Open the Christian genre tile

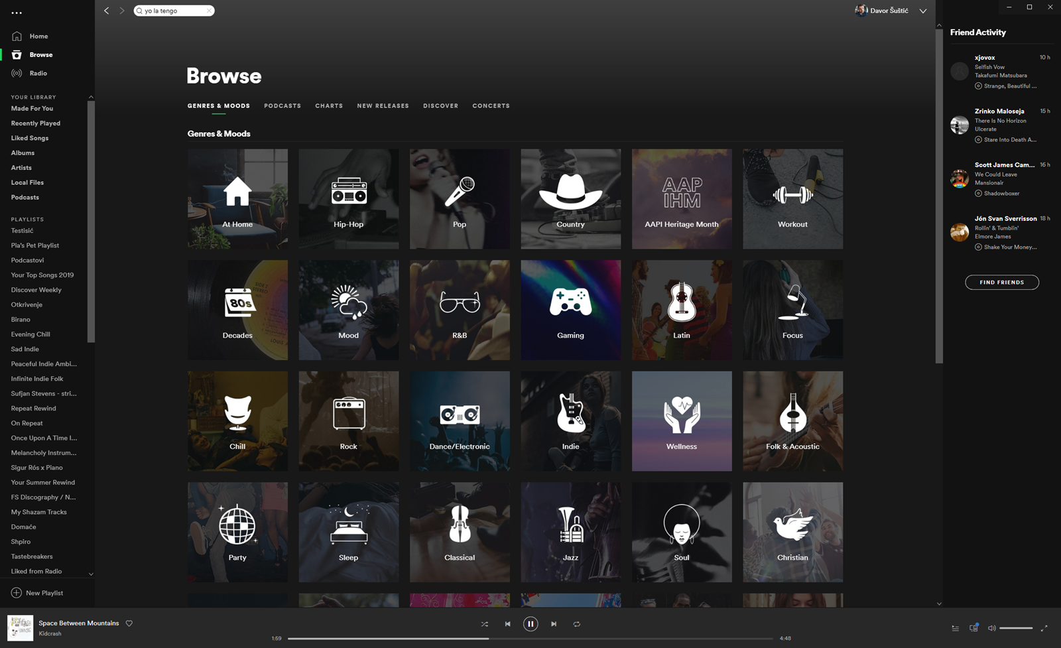tap(793, 533)
